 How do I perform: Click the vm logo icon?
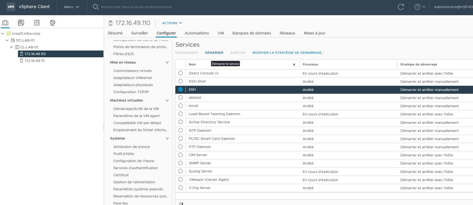(x=11, y=7)
